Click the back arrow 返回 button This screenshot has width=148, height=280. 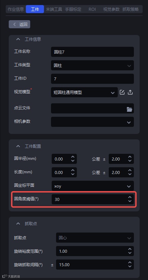pos(19,24)
